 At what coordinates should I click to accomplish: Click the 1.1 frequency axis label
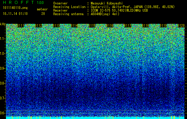[x=2, y=39]
